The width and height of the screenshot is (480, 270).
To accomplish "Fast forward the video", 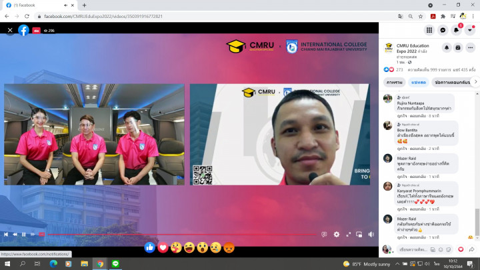I will [33, 235].
